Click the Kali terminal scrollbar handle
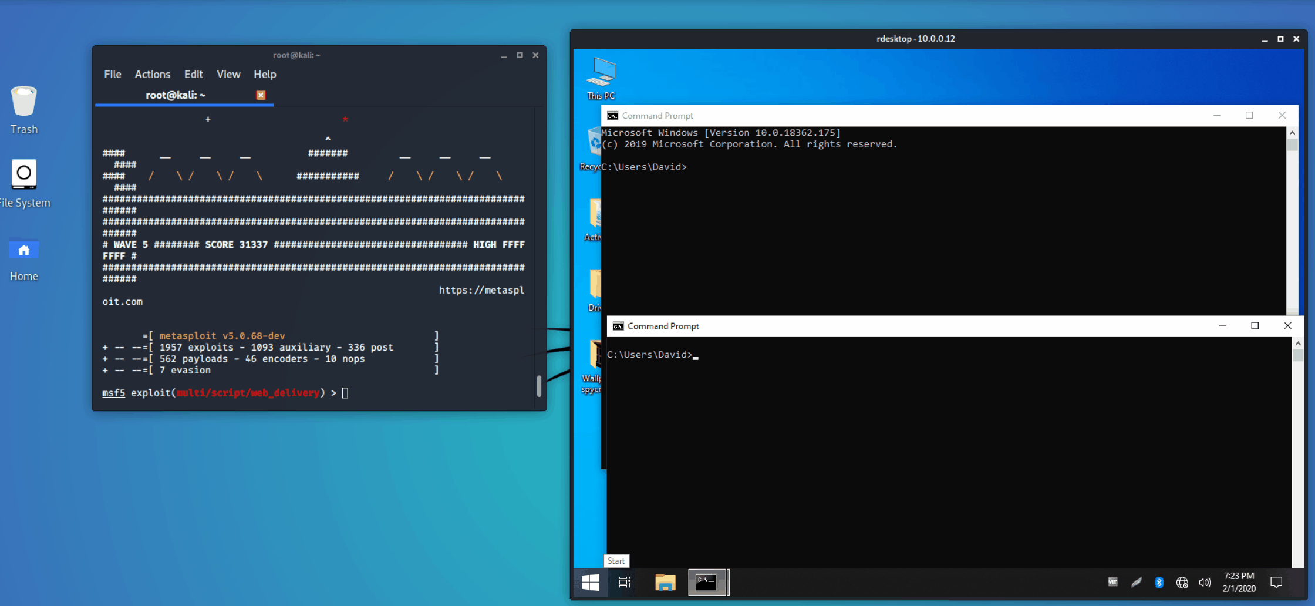Screen dimensions: 1315x606 [539, 386]
